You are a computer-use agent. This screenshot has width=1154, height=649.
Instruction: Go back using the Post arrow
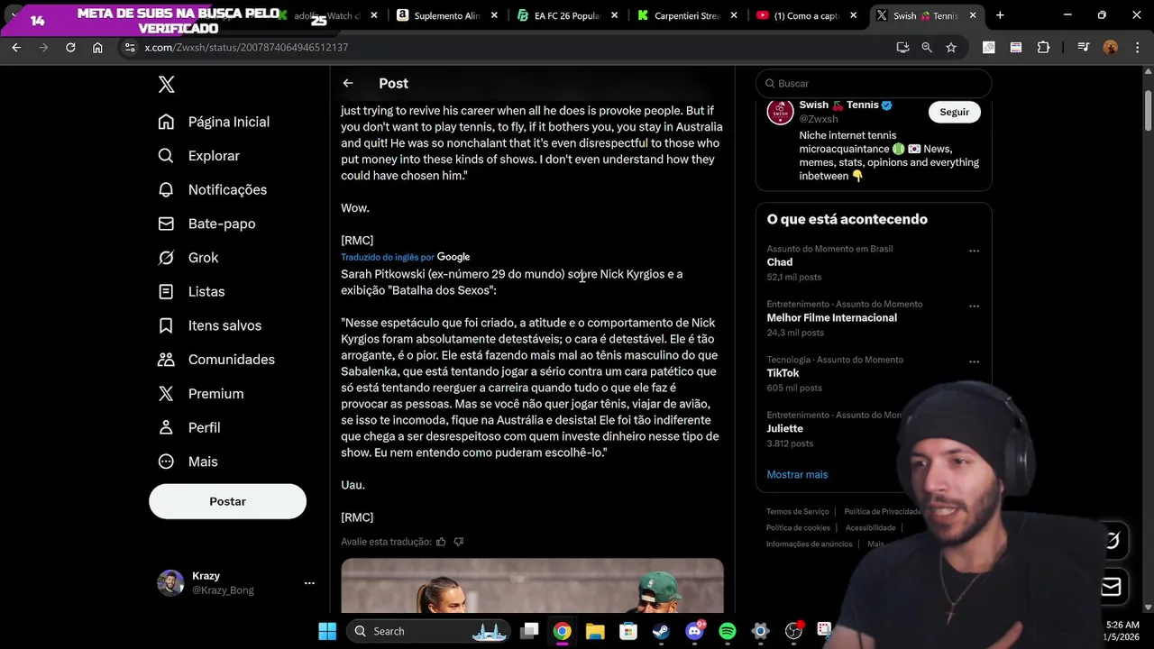pos(348,83)
